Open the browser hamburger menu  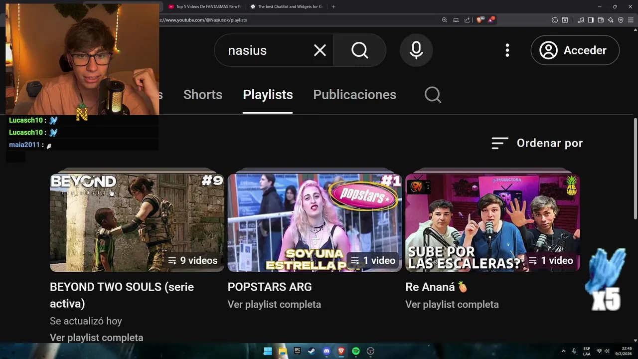tap(631, 20)
